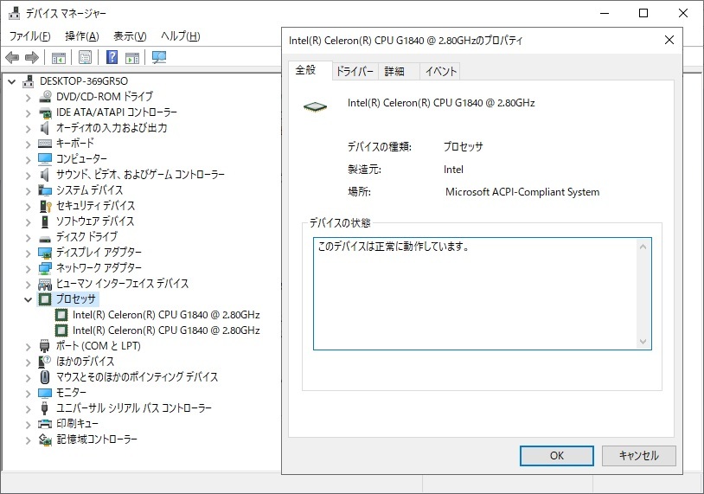Expand the DVD/CD-ROM ドライブ category
The width and height of the screenshot is (704, 494).
[x=29, y=97]
